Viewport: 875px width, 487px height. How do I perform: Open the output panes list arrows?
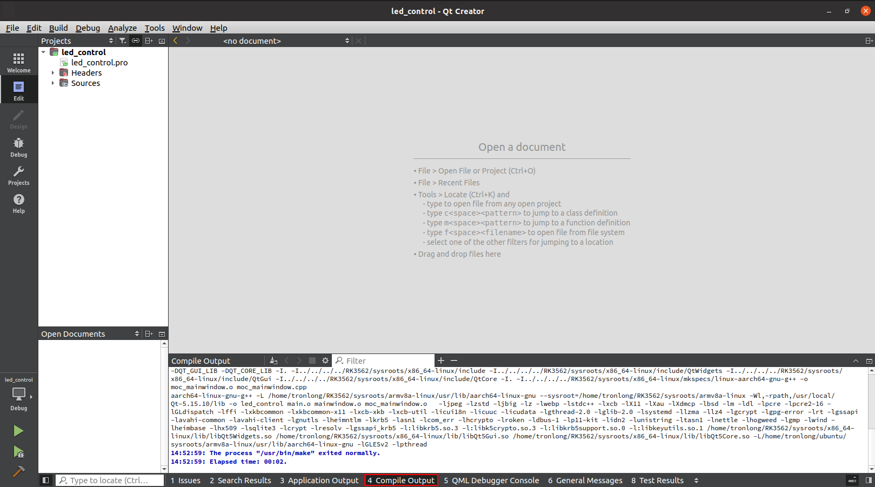696,480
